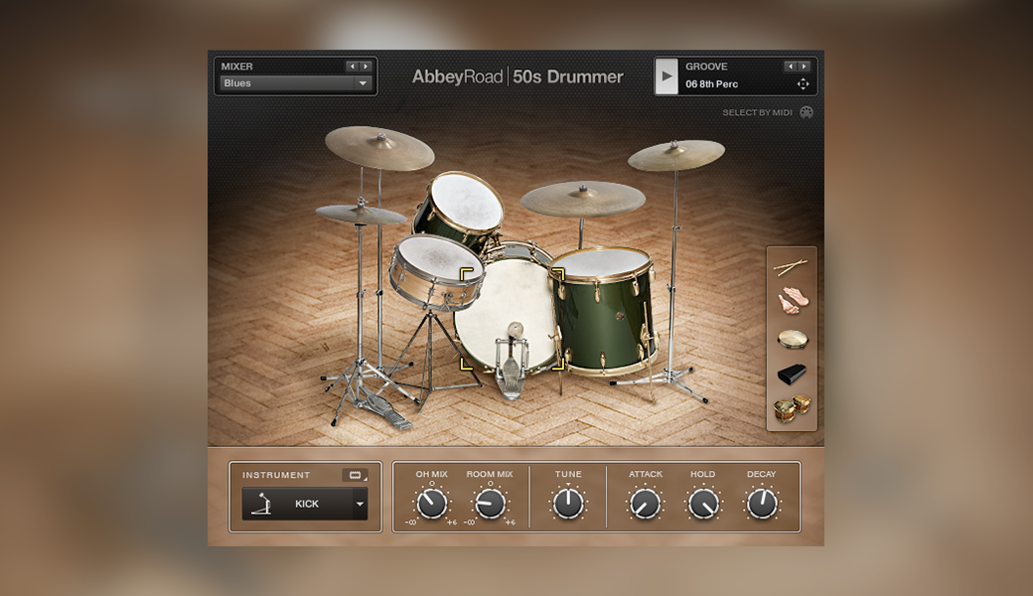Select the center ride cymbal
The image size is (1033, 596).
582,199
